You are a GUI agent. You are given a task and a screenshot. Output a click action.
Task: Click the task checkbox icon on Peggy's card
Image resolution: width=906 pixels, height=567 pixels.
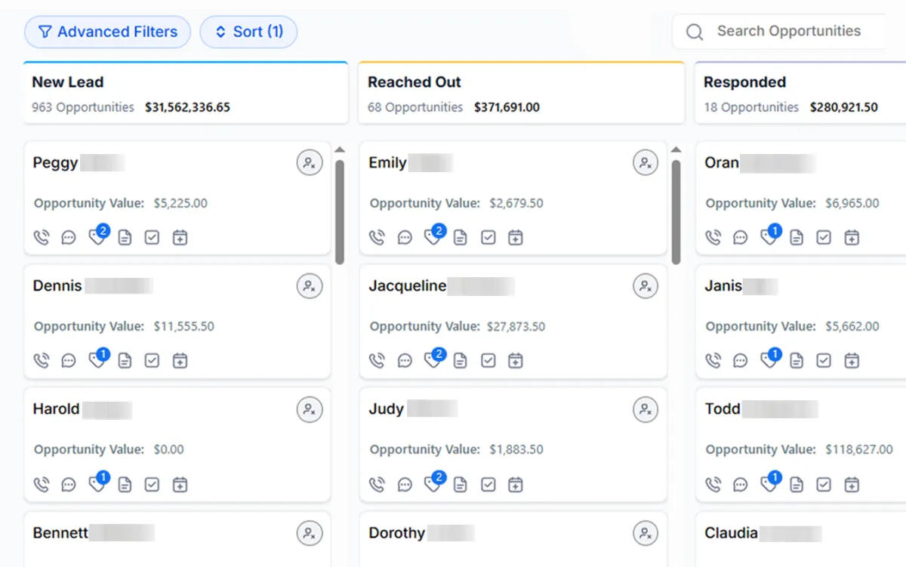[x=152, y=238]
